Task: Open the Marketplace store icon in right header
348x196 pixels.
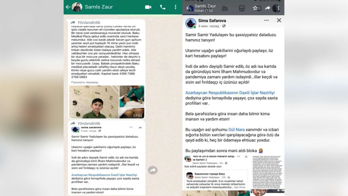Action: pyautogui.click(x=242, y=8)
